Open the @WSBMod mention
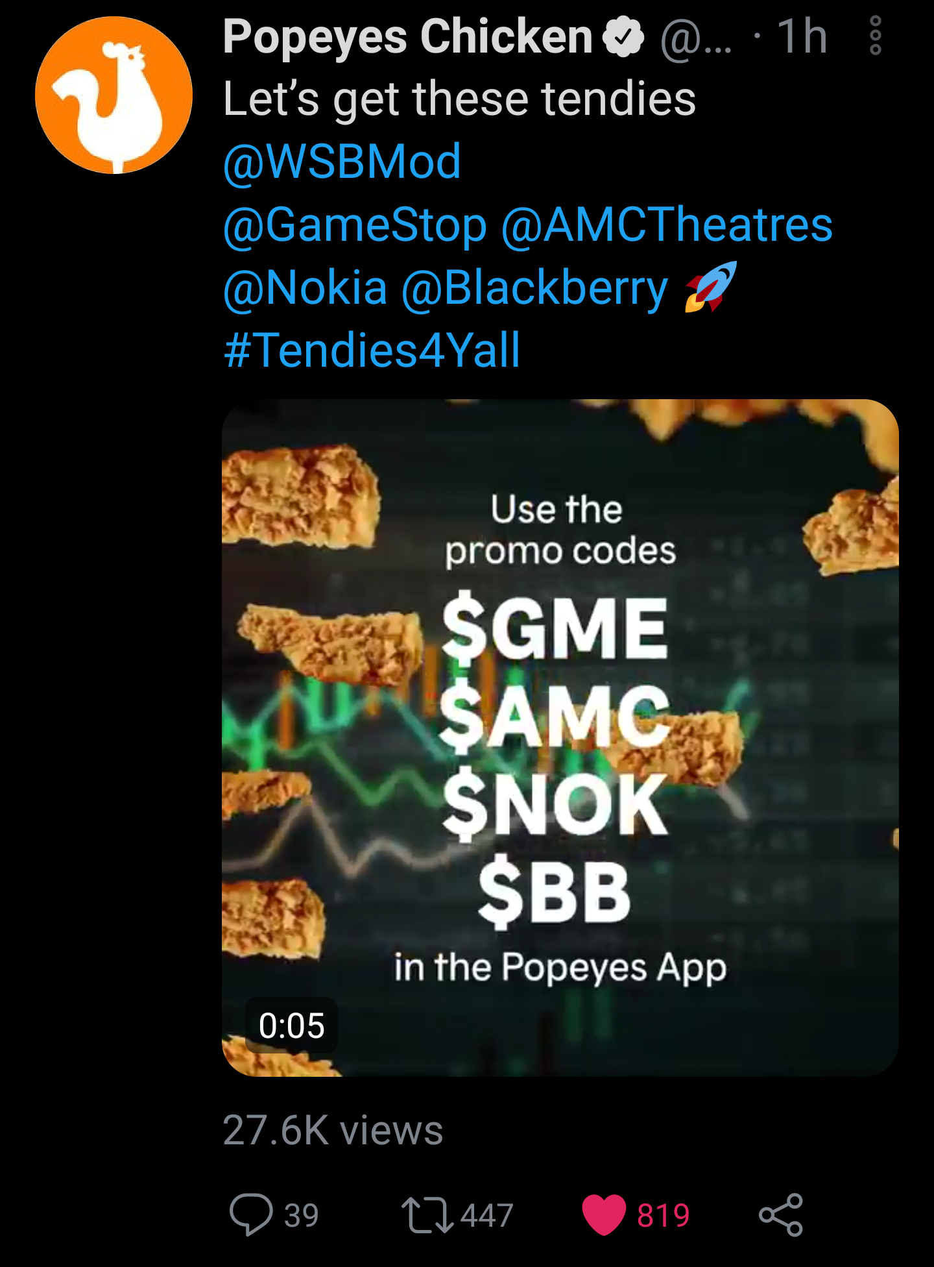Image resolution: width=934 pixels, height=1267 pixels. (342, 162)
